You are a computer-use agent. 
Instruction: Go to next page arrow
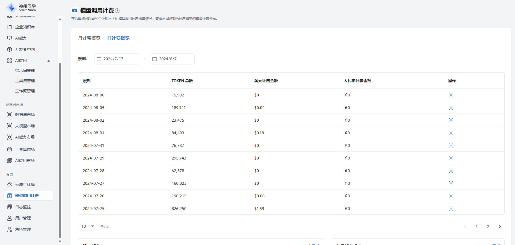tap(500, 226)
